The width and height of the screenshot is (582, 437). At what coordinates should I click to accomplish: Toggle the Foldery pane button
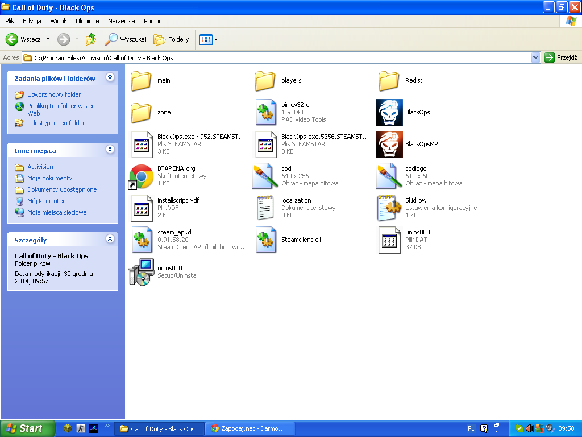(171, 39)
